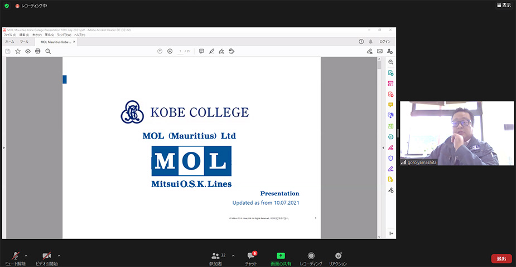Open the 編集 menu

coord(24,35)
